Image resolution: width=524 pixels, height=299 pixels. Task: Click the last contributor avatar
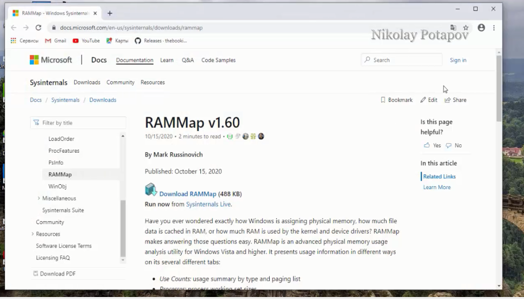click(261, 136)
